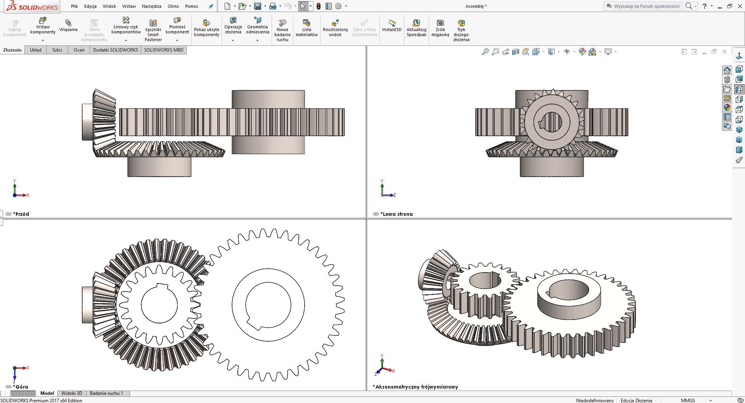Expand Geometria odniesienia dropdown arrow
The width and height of the screenshot is (745, 403).
coord(258,40)
